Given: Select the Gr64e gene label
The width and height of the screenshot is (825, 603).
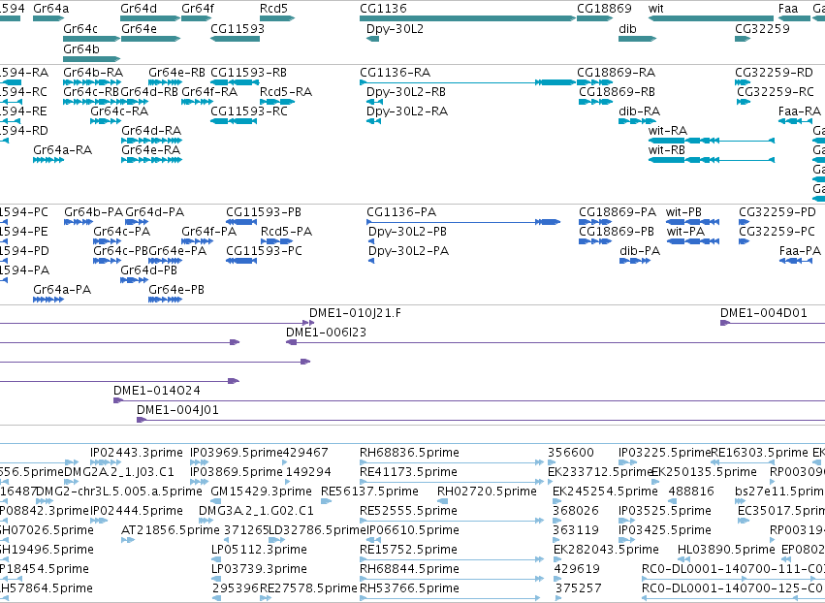Looking at the screenshot, I should point(139,29).
